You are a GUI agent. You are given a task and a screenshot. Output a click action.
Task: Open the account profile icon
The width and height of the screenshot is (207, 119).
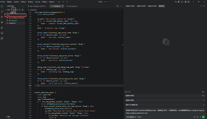coord(188,2)
